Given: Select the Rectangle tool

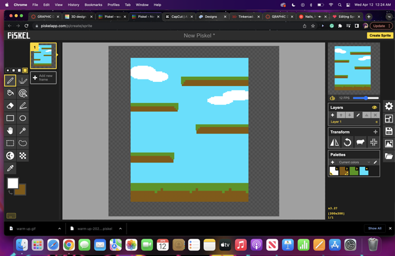Looking at the screenshot, I should click(10, 118).
